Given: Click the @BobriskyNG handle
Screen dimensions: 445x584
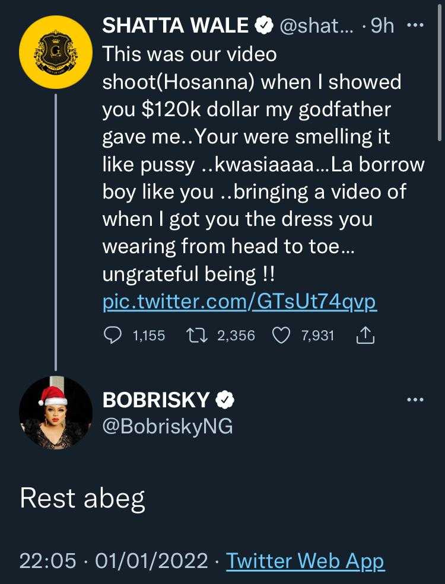Looking at the screenshot, I should coord(167,426).
